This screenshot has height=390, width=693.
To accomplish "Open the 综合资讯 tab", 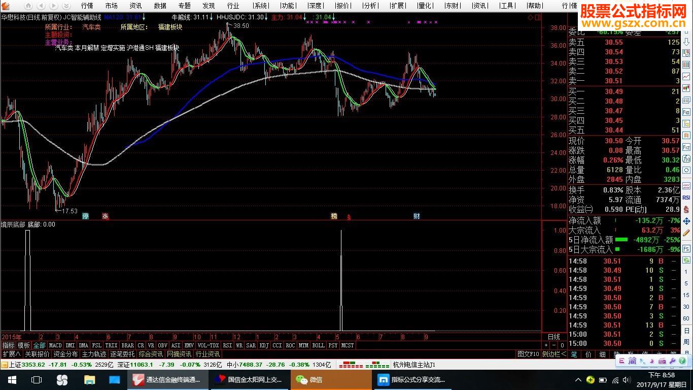I will click(x=151, y=354).
